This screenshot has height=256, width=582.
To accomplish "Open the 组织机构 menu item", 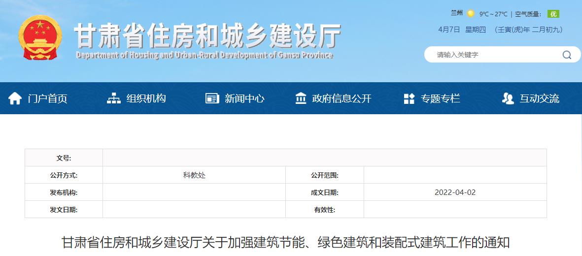I will [x=146, y=98].
